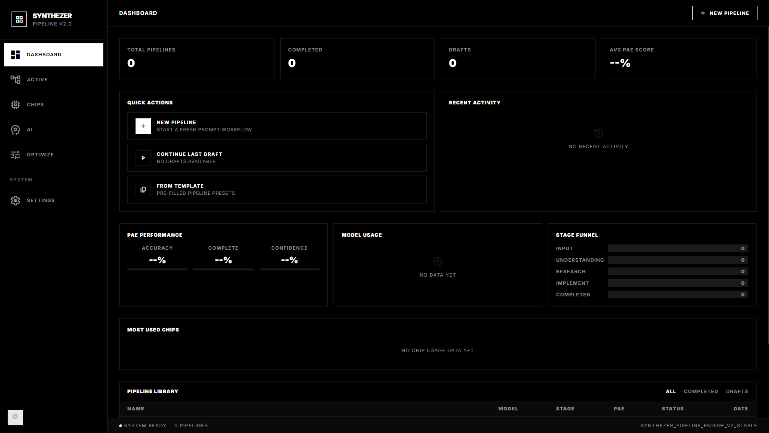The width and height of the screenshot is (769, 433).
Task: Click the NAME column header to sort
Action: pyautogui.click(x=136, y=408)
